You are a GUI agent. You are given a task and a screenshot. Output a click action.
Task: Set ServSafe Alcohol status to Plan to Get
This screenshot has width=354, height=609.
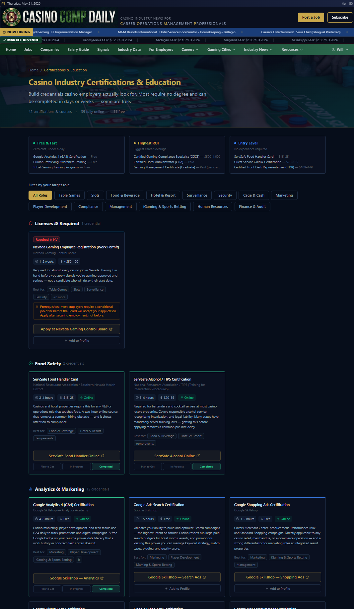pos(148,467)
